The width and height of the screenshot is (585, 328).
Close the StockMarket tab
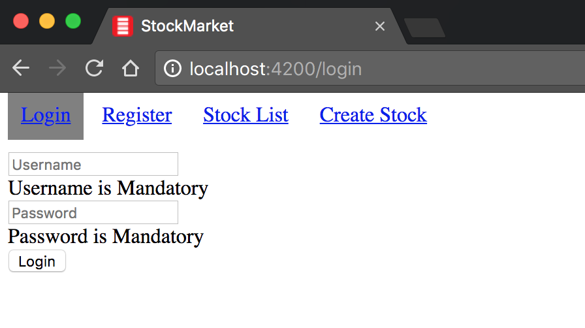(380, 26)
